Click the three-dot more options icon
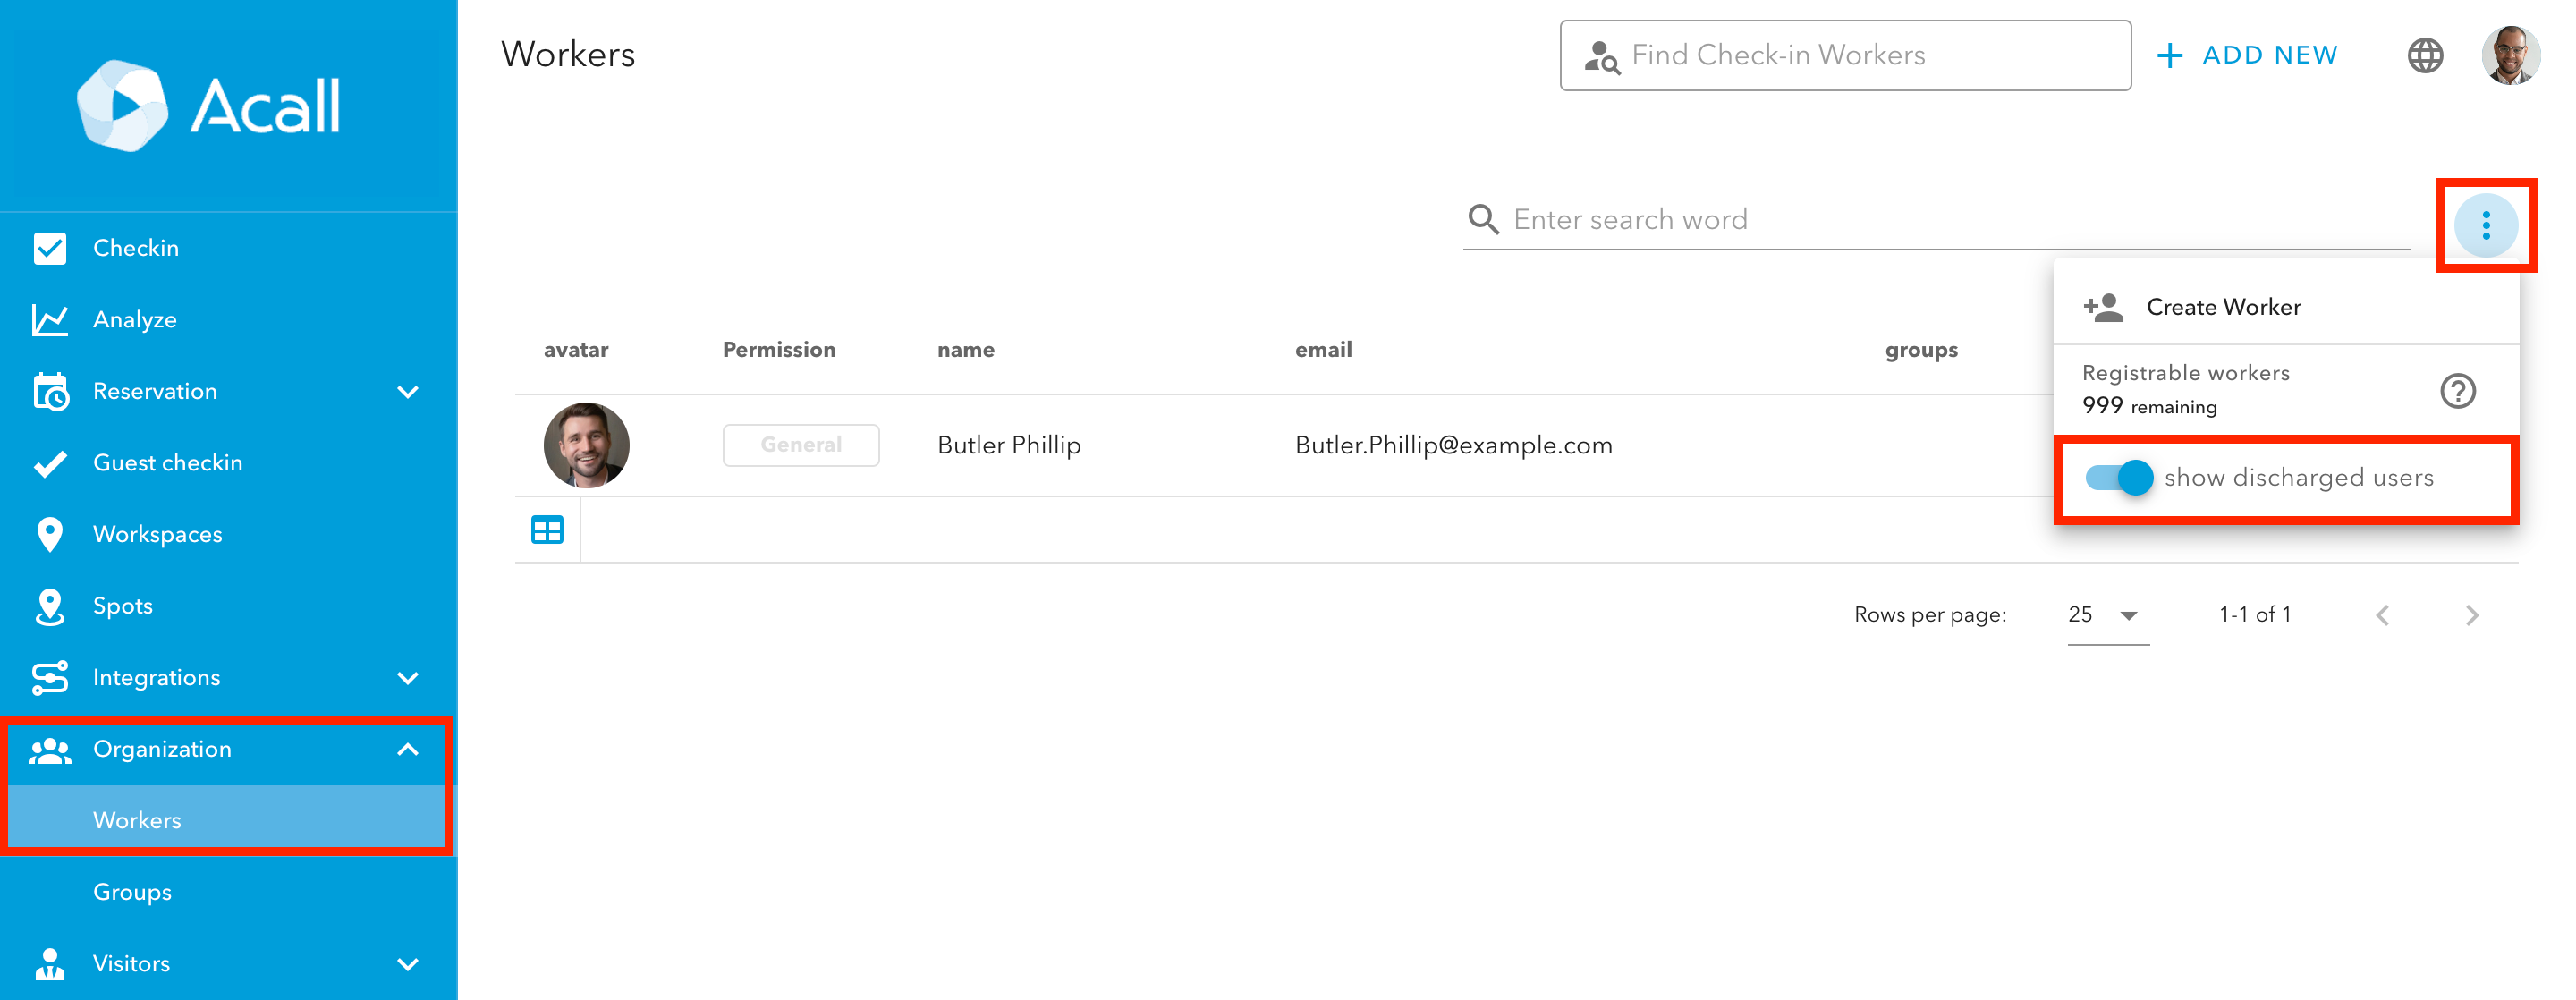2576x1000 pixels. click(2485, 225)
